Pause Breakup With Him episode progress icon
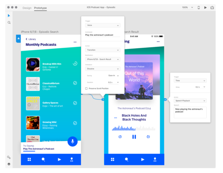Viewport: 223px width, 173px height. [75, 64]
